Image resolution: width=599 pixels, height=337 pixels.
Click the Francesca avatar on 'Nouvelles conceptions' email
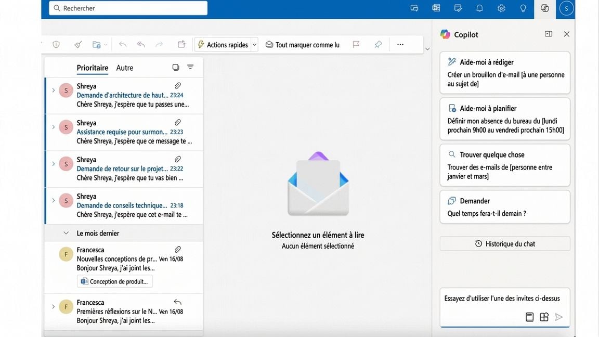[x=66, y=254]
